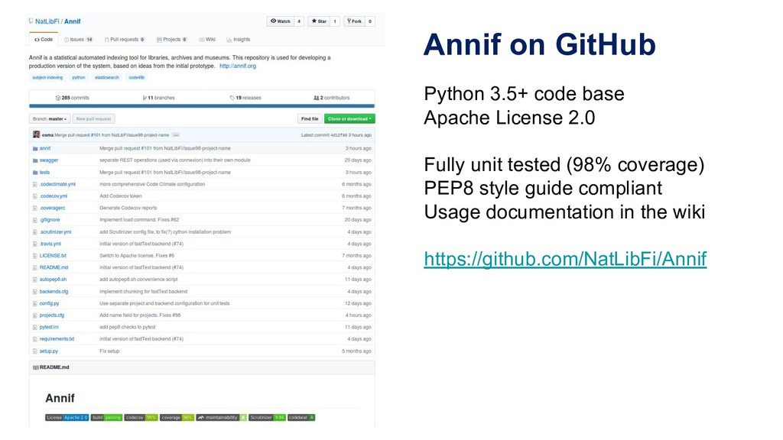Click the swagger folder icon
The height and width of the screenshot is (440, 783).
(x=35, y=160)
